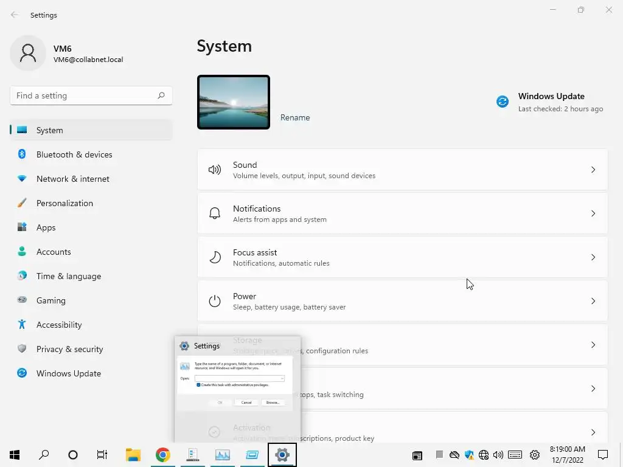
Task: Select System in the sidebar
Action: [91, 130]
